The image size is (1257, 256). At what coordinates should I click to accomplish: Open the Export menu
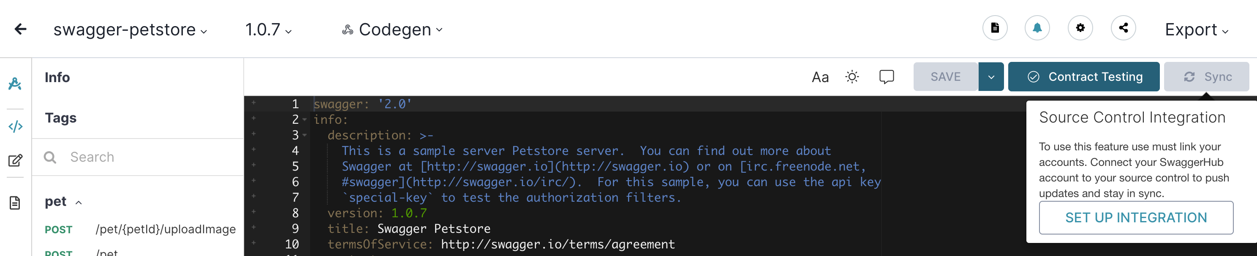pyautogui.click(x=1196, y=30)
